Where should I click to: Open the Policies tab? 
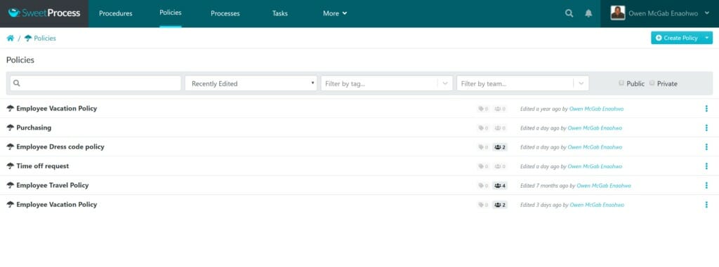coord(171,13)
